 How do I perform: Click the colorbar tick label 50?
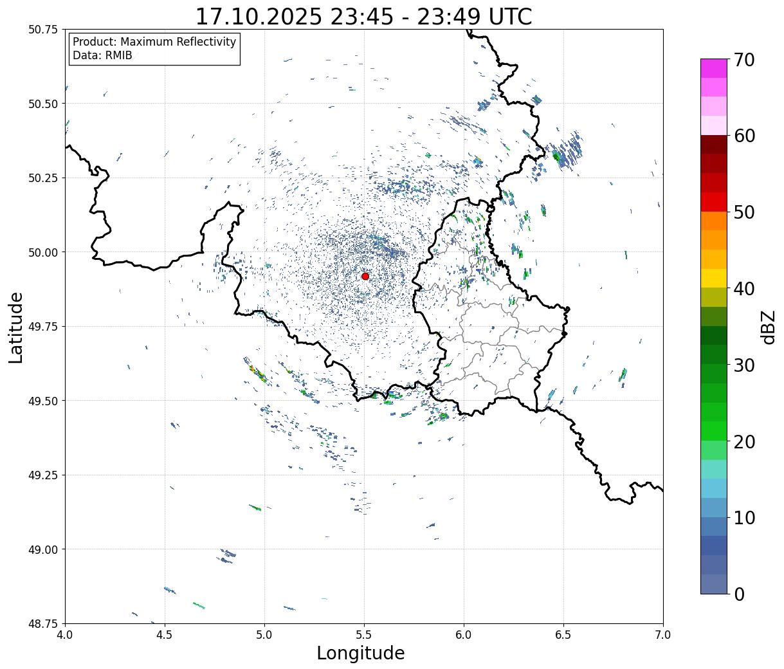pyautogui.click(x=743, y=212)
